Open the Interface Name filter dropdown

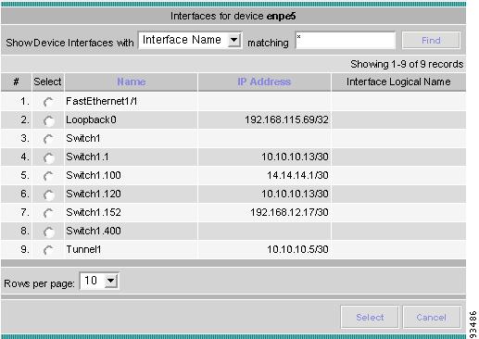(190, 40)
